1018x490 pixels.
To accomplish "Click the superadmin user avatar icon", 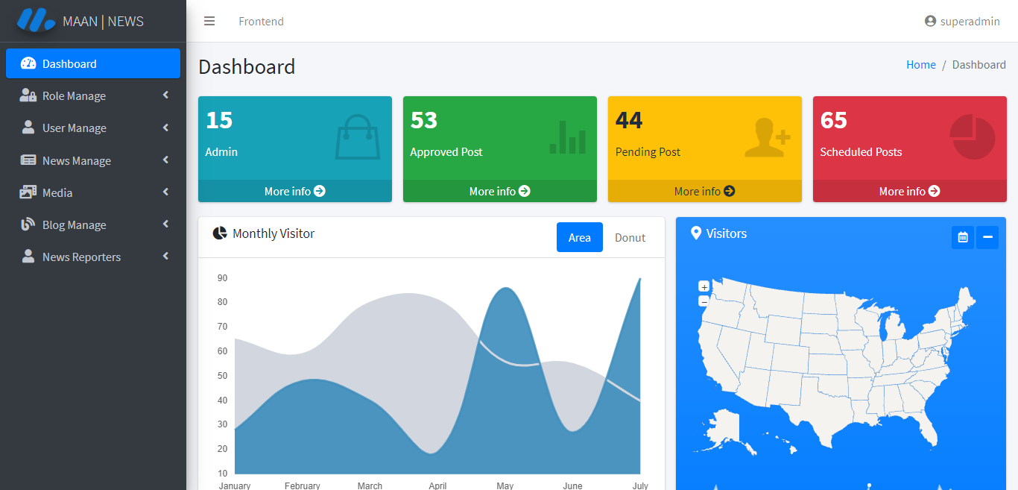I will coord(930,21).
